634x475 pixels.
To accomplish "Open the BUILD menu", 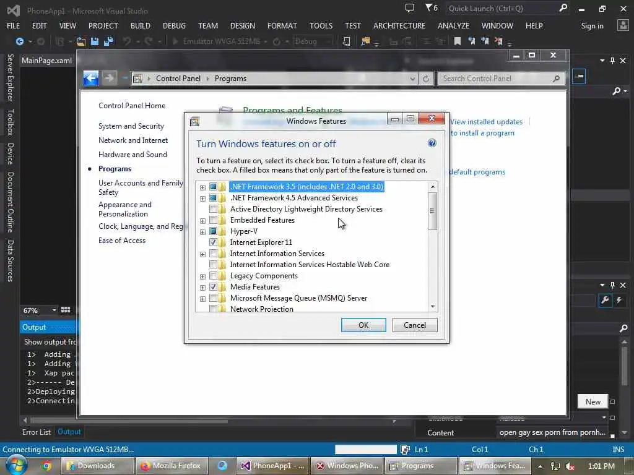I will [x=141, y=25].
